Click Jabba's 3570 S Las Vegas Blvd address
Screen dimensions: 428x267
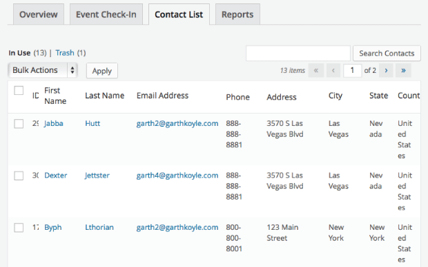pos(285,129)
